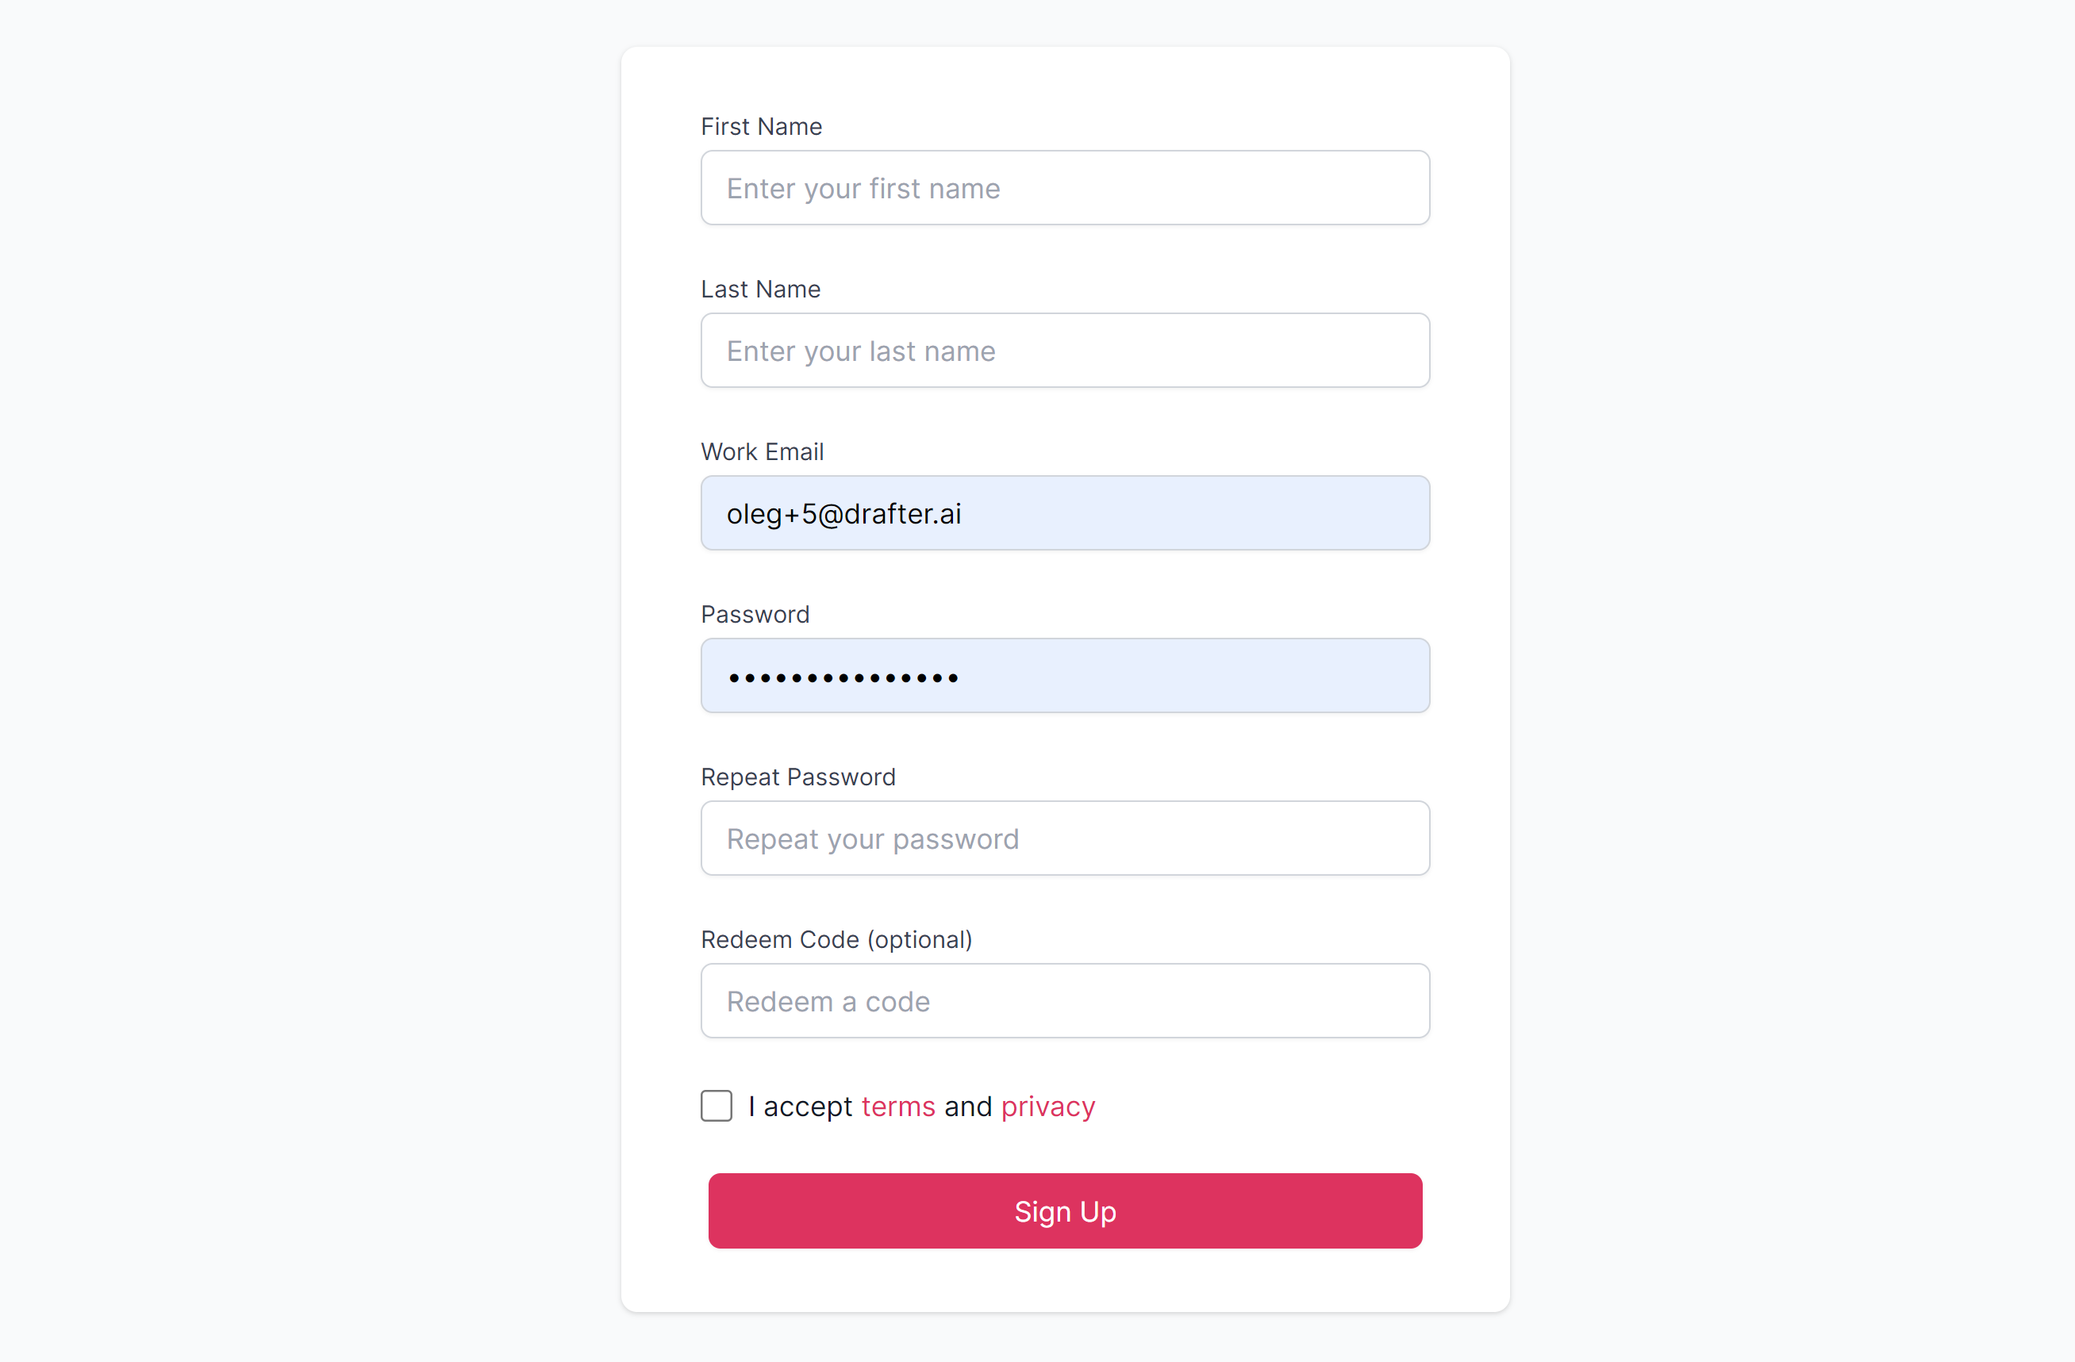Click the masked password dots

coord(843,677)
